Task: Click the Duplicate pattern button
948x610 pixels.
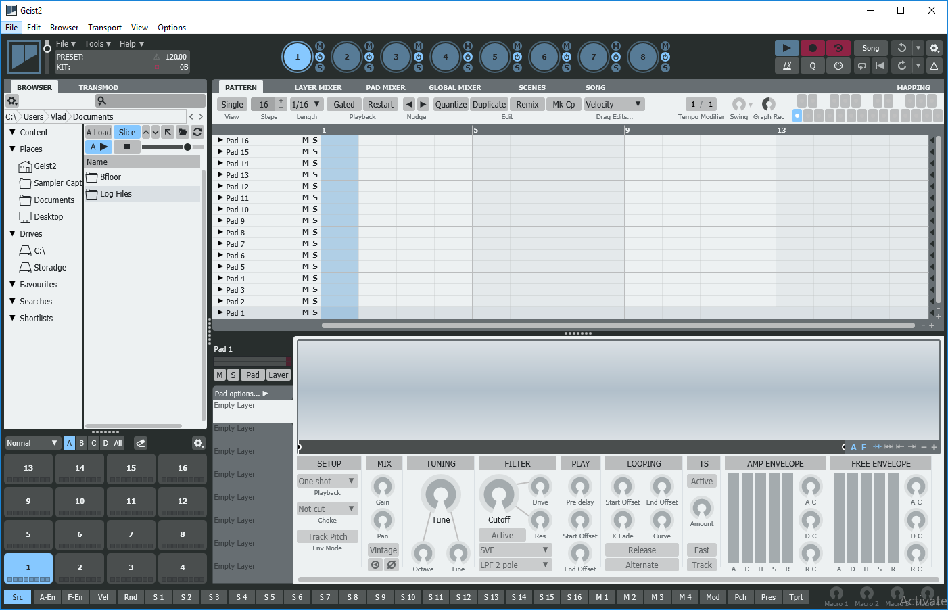Action: coord(489,104)
